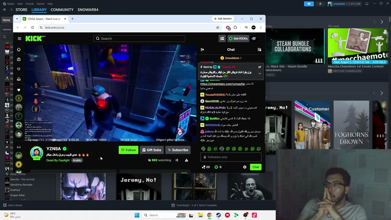Click the Kick search field
The height and width of the screenshot is (220, 391).
click(x=139, y=38)
